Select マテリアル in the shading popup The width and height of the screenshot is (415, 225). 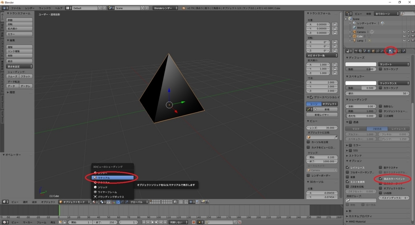coord(113,178)
